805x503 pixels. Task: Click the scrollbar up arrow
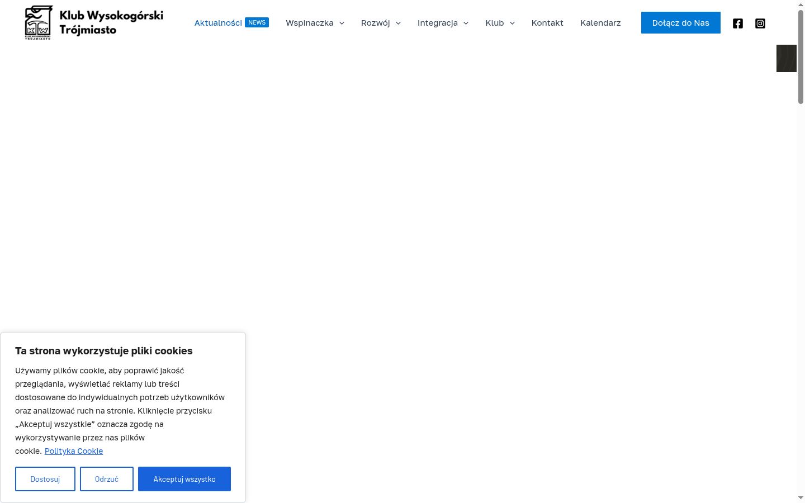point(801,4)
